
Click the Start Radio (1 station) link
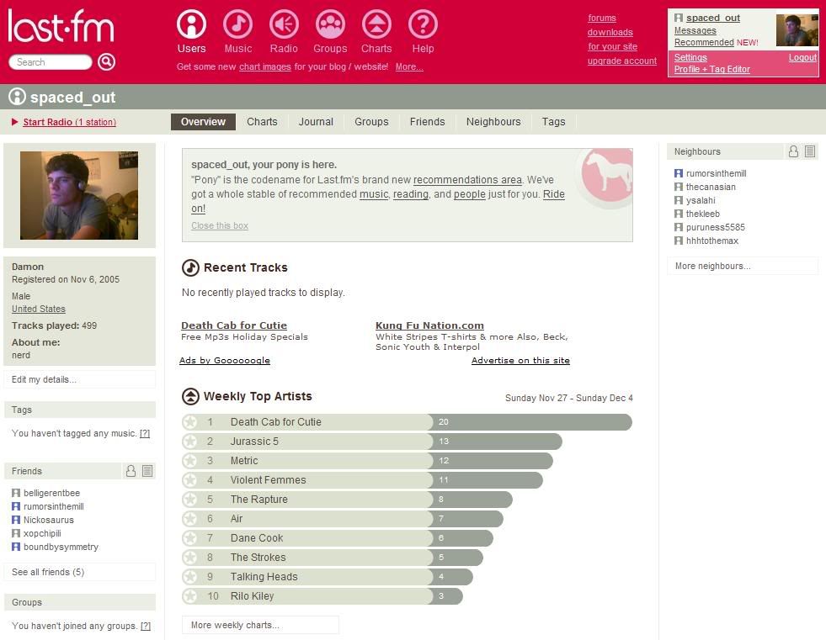(x=70, y=122)
